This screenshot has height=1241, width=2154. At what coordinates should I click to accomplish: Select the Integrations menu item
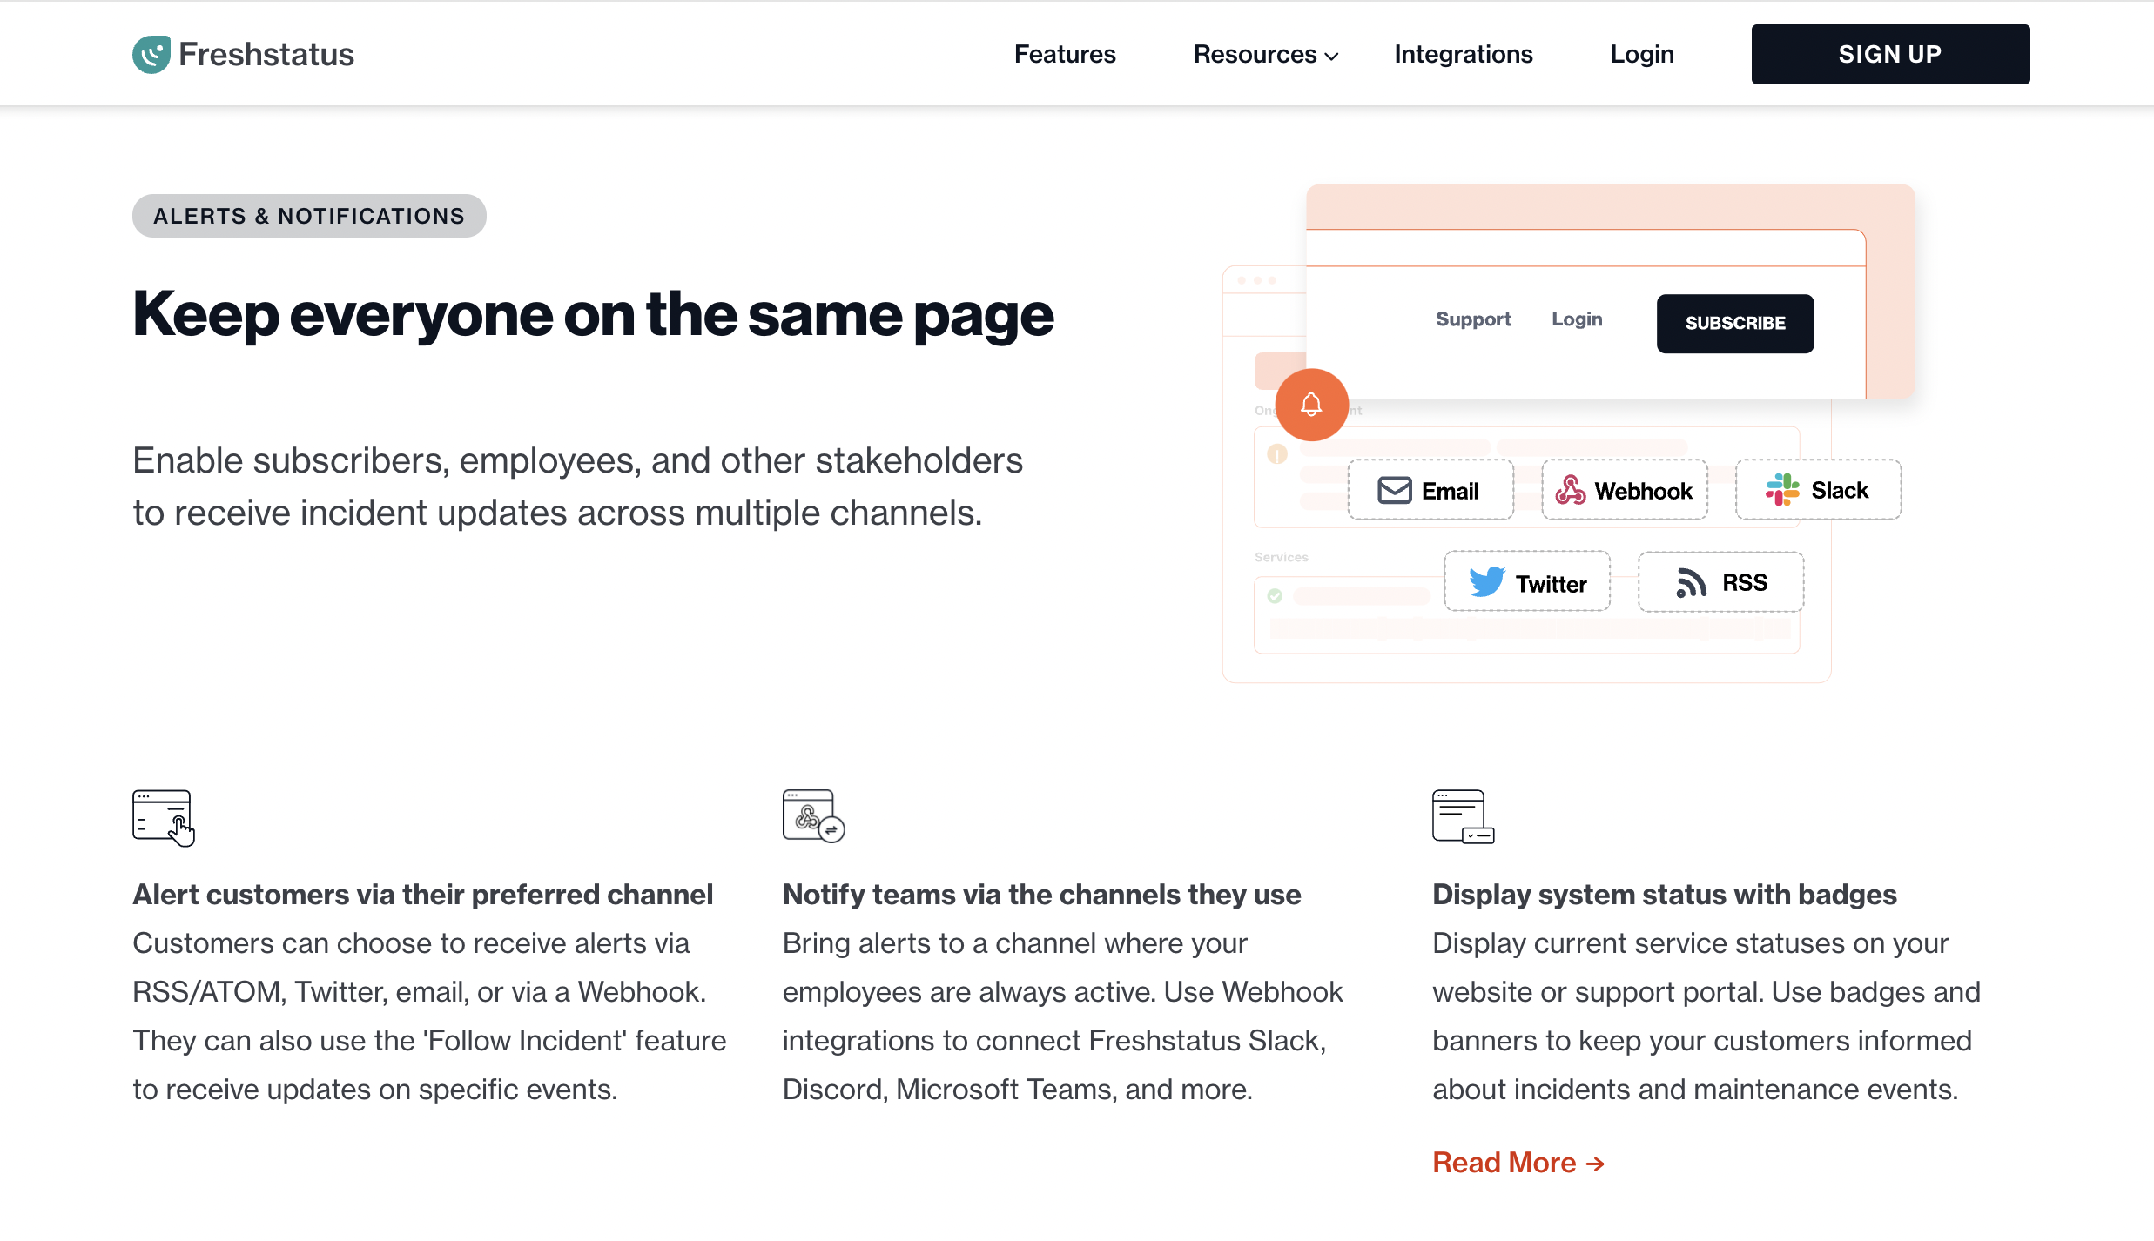(1463, 53)
